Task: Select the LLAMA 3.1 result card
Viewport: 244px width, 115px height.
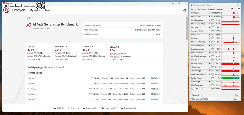Action: click(x=94, y=53)
